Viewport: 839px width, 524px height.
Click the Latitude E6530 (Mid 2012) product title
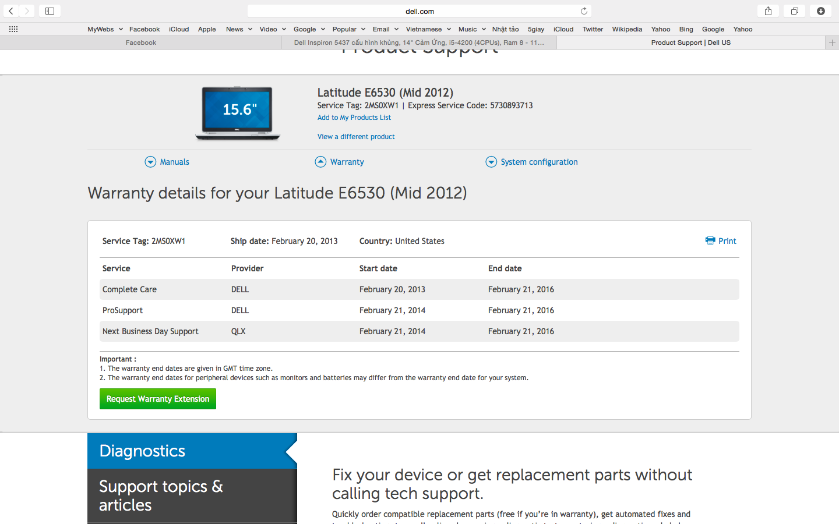[385, 93]
